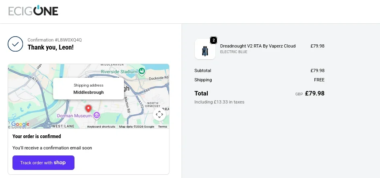
Task: Click the Dreadnought V2 RTA product thumbnail
Action: tap(205, 49)
